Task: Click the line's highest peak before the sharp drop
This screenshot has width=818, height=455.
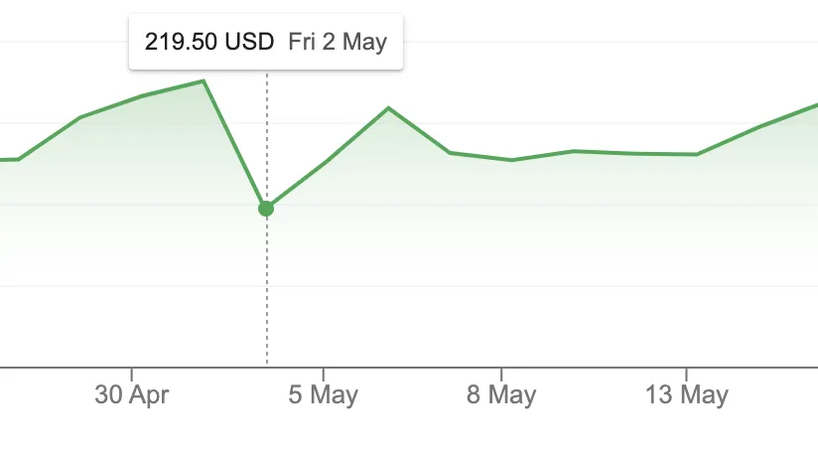Action: point(204,80)
